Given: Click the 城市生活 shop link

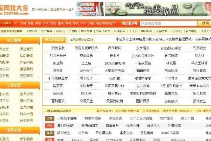Looking at the screenshot, I should click(x=167, y=118).
